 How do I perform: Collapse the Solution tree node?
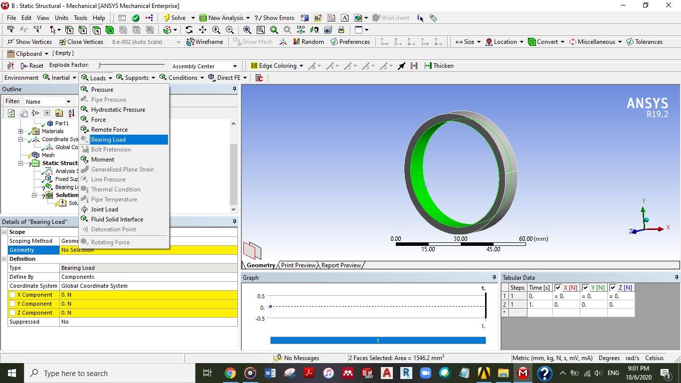[x=34, y=195]
